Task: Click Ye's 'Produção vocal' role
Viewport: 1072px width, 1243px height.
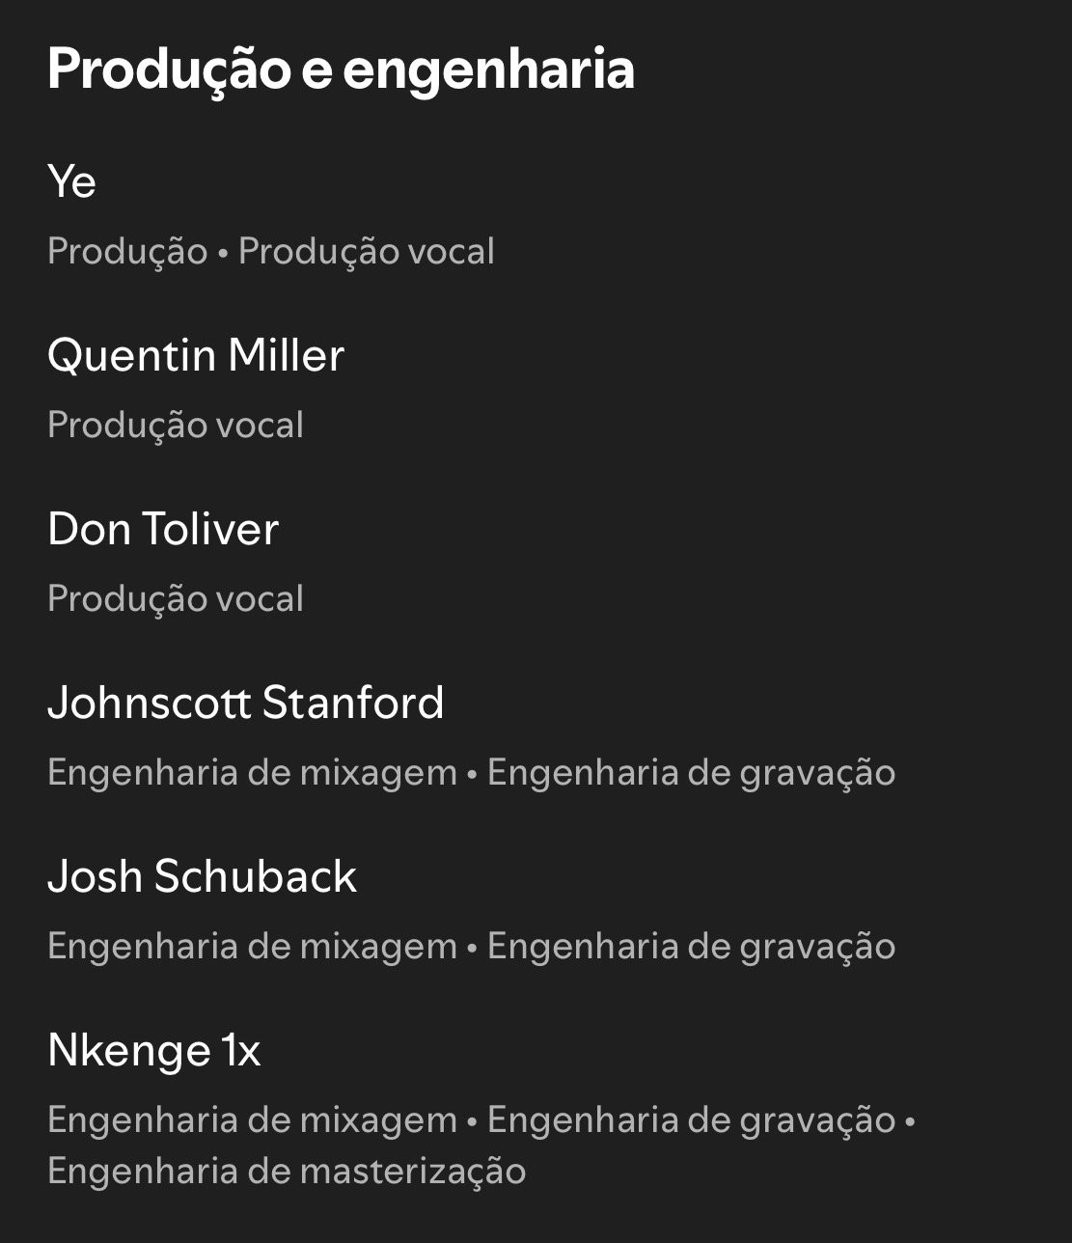Action: pyautogui.click(x=367, y=252)
